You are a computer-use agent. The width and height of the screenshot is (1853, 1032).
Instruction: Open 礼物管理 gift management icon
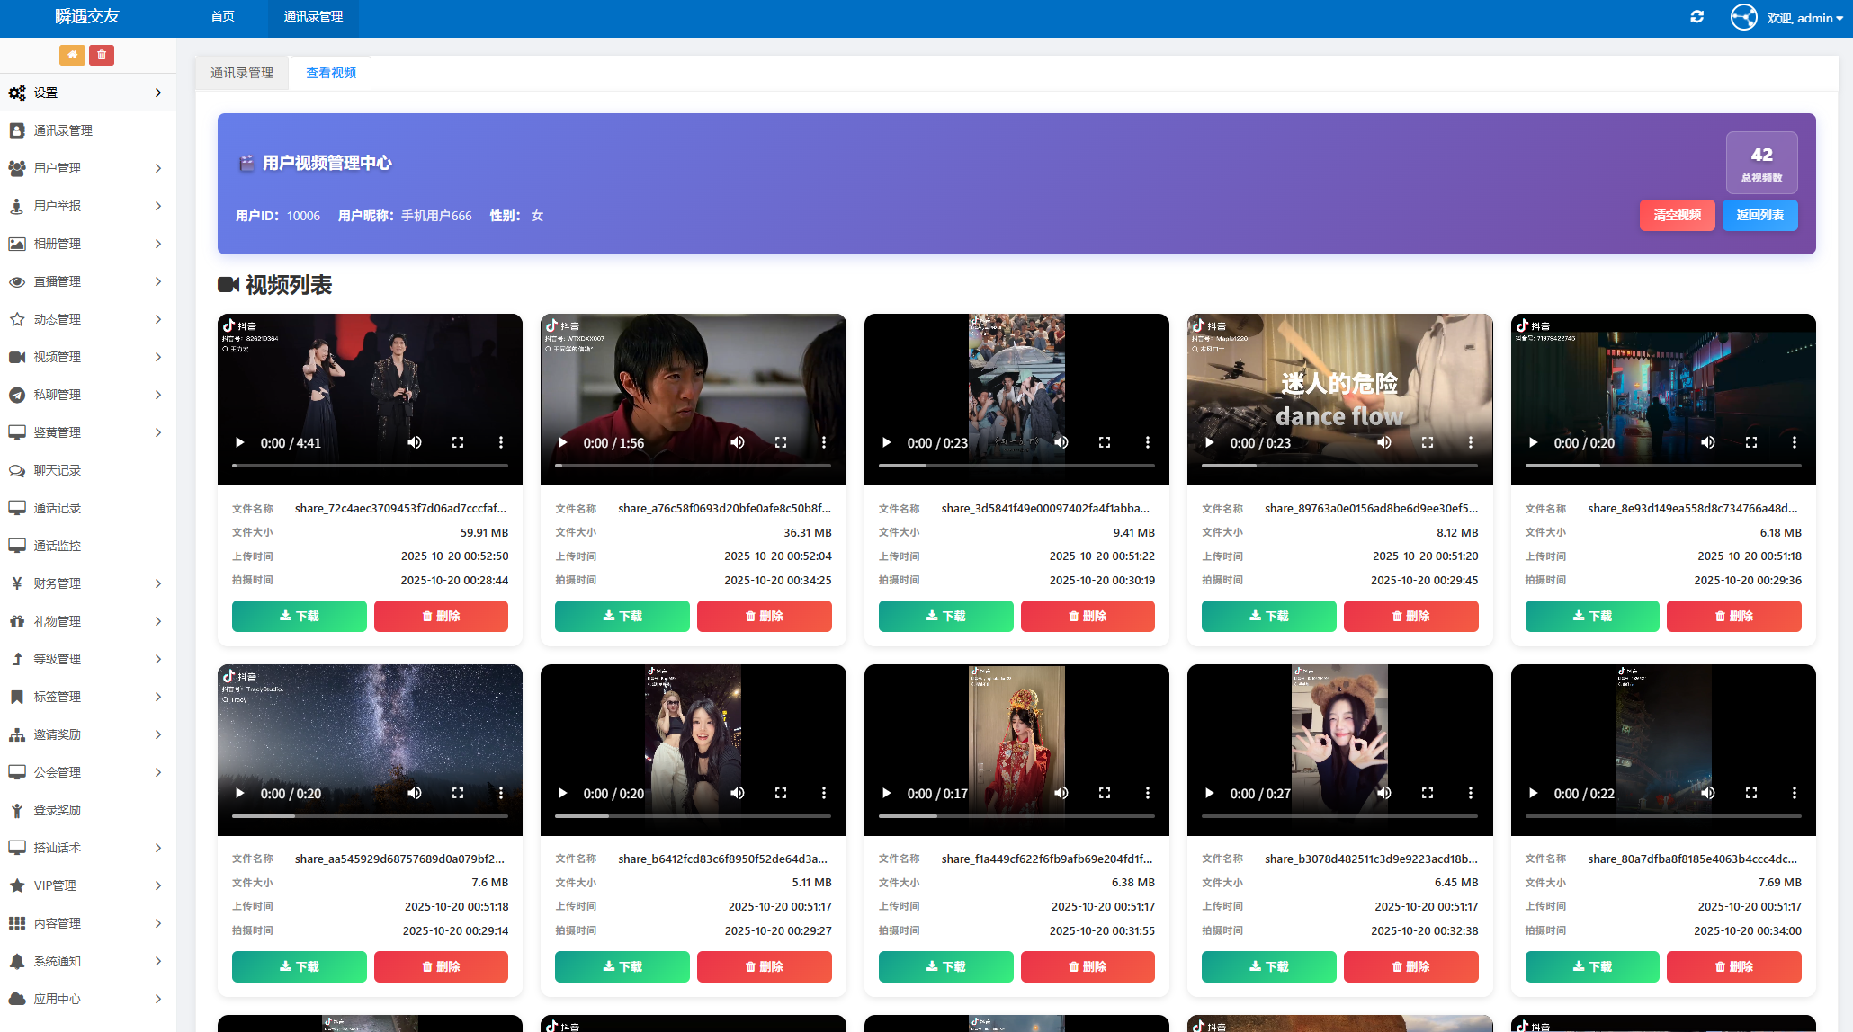click(x=18, y=620)
